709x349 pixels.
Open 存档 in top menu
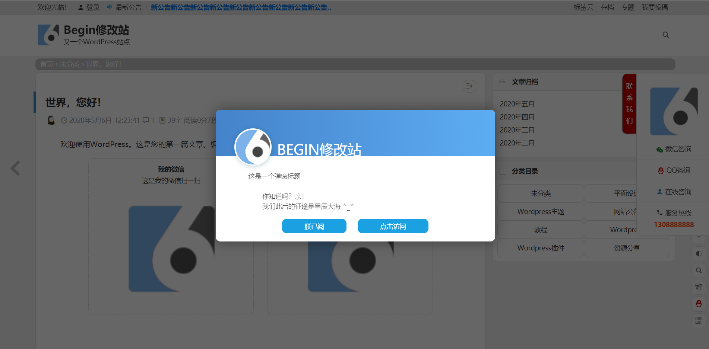click(607, 7)
